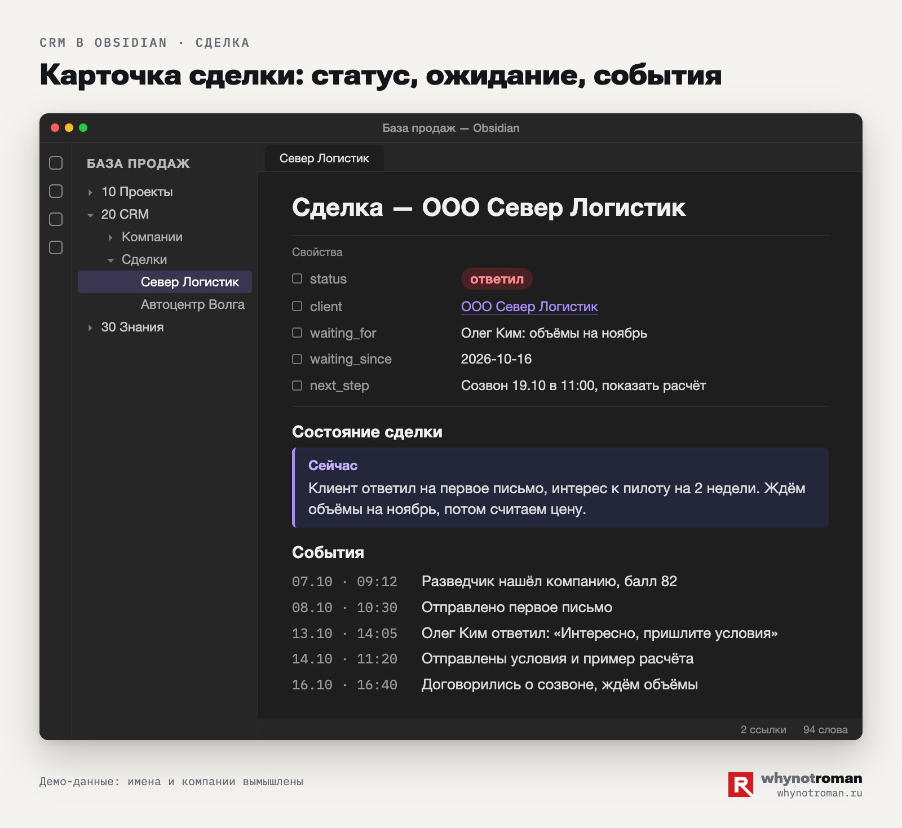Click the ribbon icon beside 10 Проекты
The width and height of the screenshot is (902, 828).
tap(56, 191)
